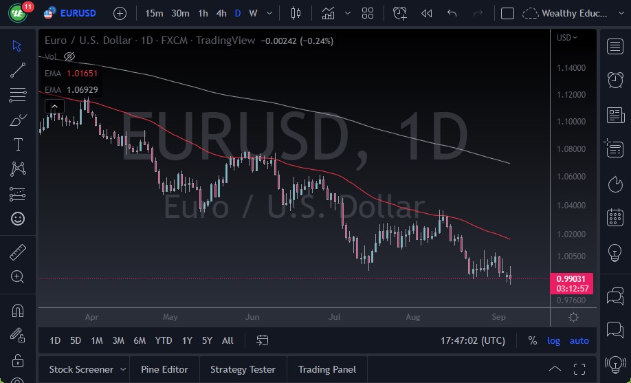Select the D daily timeframe
Viewport: 631px width, 383px height.
click(x=237, y=13)
